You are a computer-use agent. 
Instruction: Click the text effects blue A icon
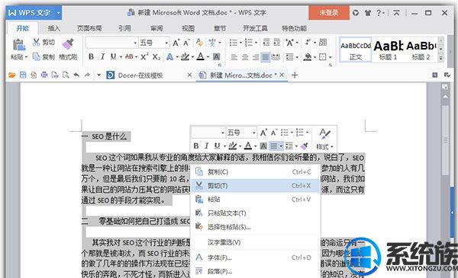pos(169,56)
